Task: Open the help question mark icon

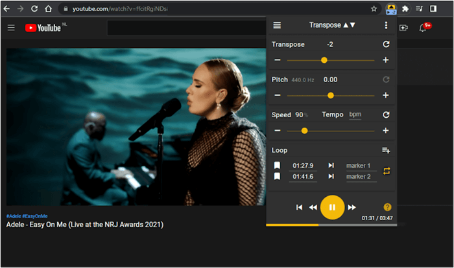Action: (387, 207)
